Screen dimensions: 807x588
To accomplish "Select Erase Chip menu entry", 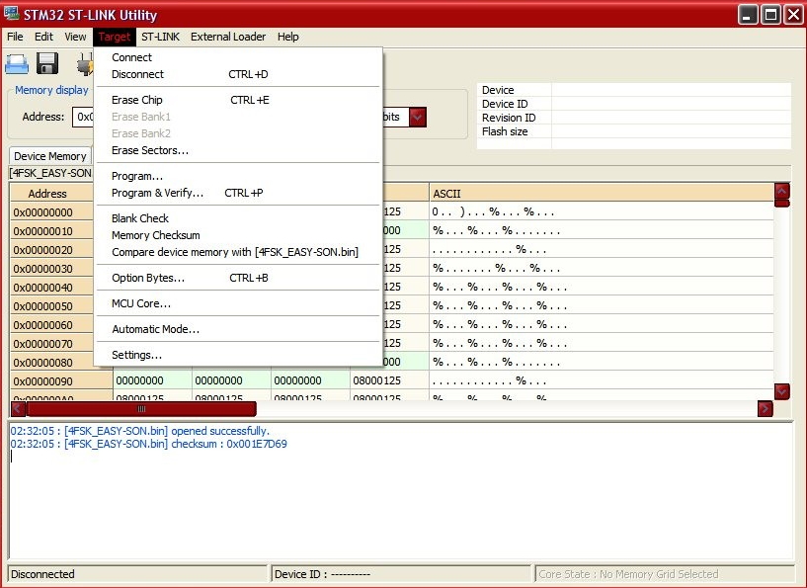I will (238, 100).
